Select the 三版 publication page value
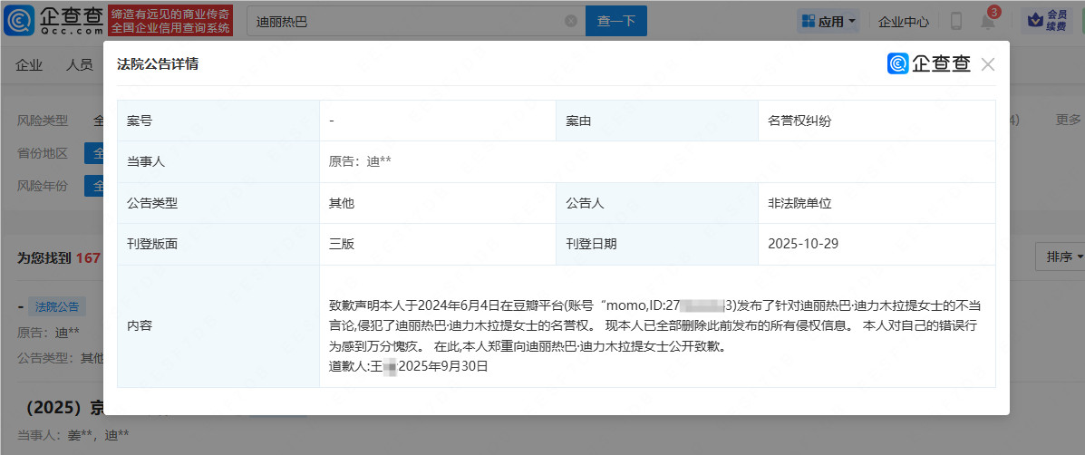This screenshot has height=455, width=1085. pos(342,244)
